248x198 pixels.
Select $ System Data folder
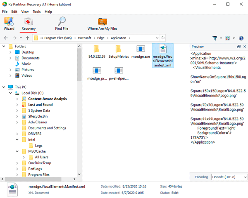pos(39,111)
